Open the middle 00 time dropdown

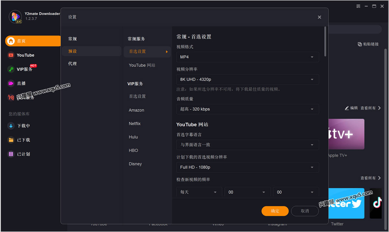(247, 192)
